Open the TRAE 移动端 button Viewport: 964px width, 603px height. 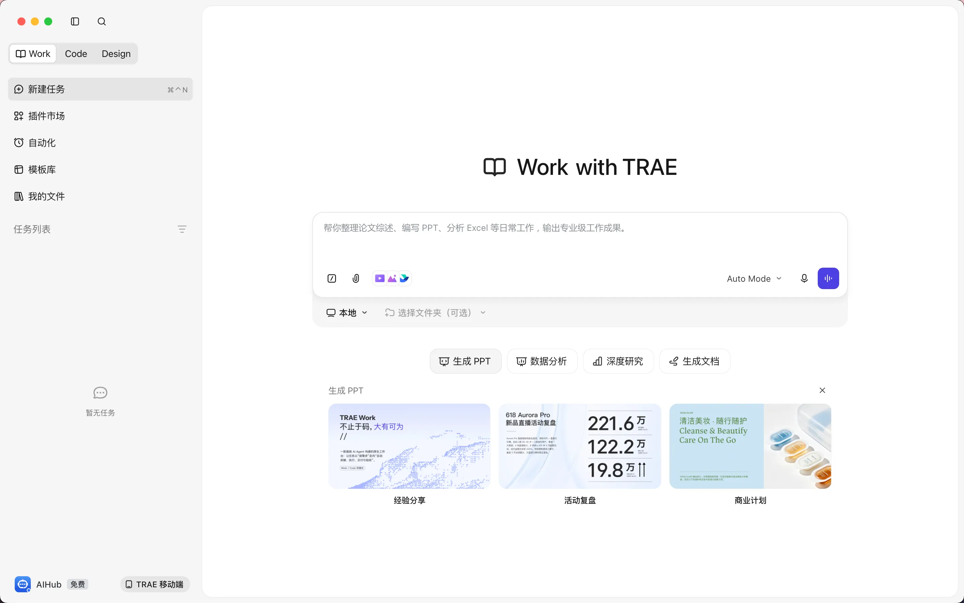pos(155,584)
